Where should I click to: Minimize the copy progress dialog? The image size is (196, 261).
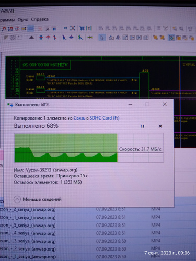pyautogui.click(x=130, y=104)
